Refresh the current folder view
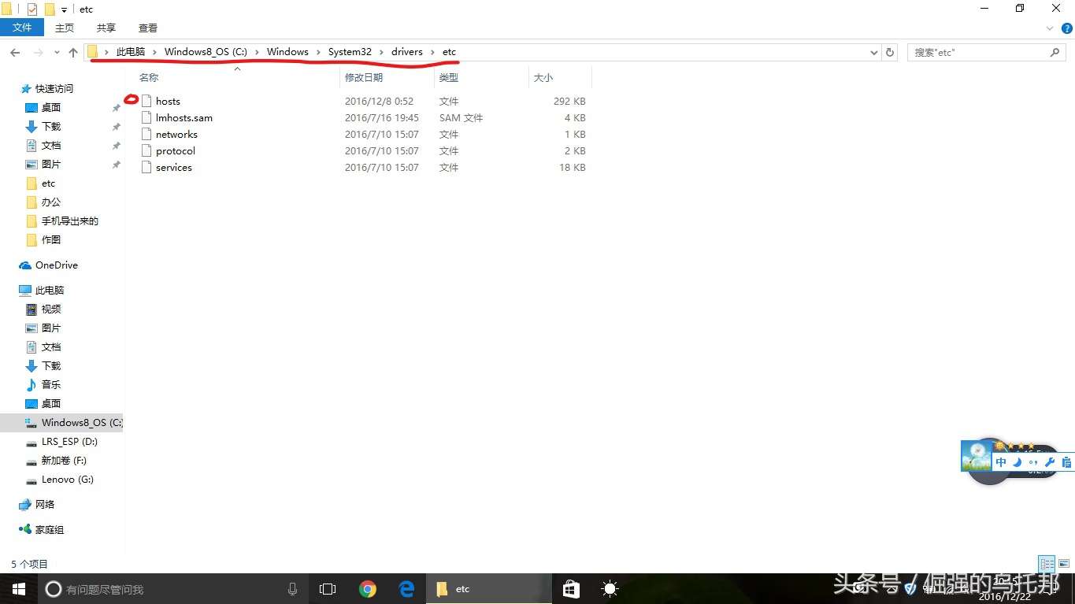 890,52
